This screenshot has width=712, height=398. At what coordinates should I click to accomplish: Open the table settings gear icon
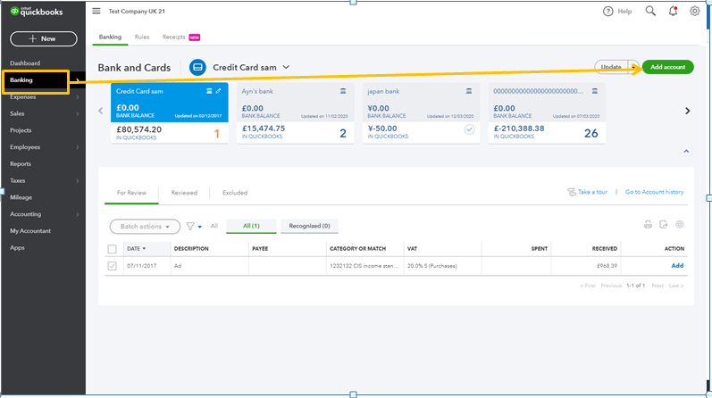680,225
